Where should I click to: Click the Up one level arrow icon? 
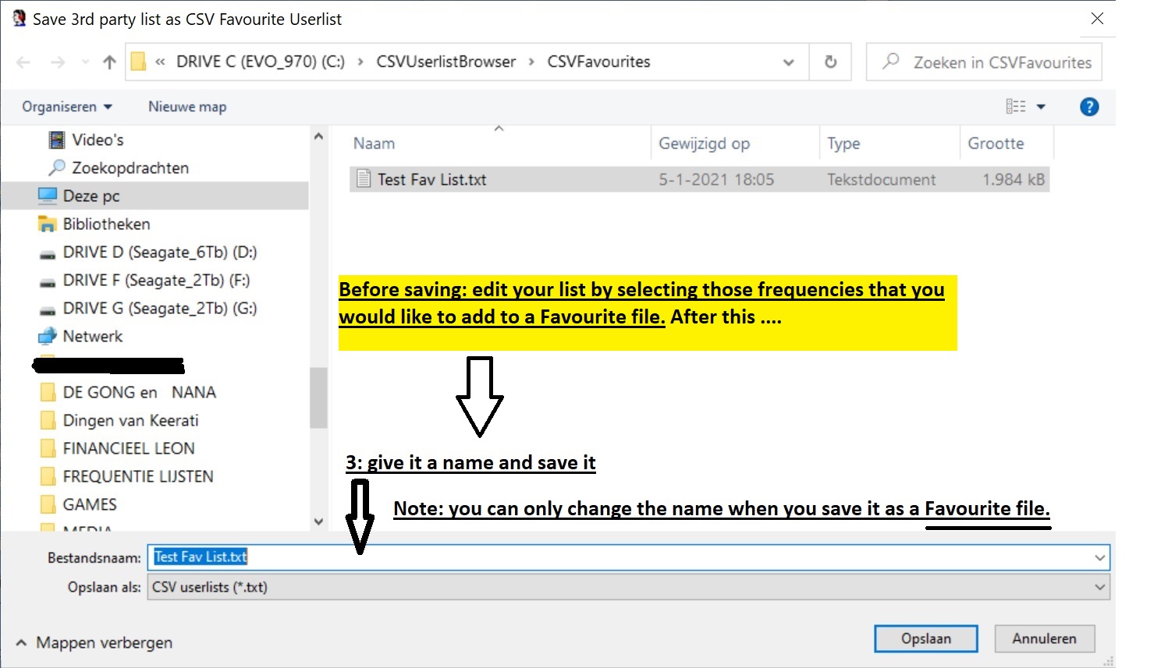coord(109,62)
